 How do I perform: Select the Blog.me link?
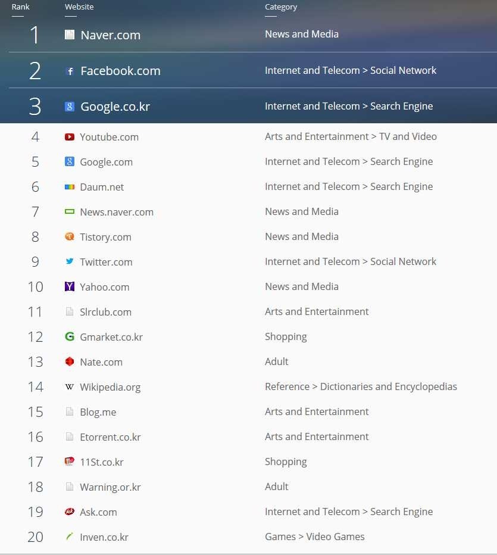point(98,412)
